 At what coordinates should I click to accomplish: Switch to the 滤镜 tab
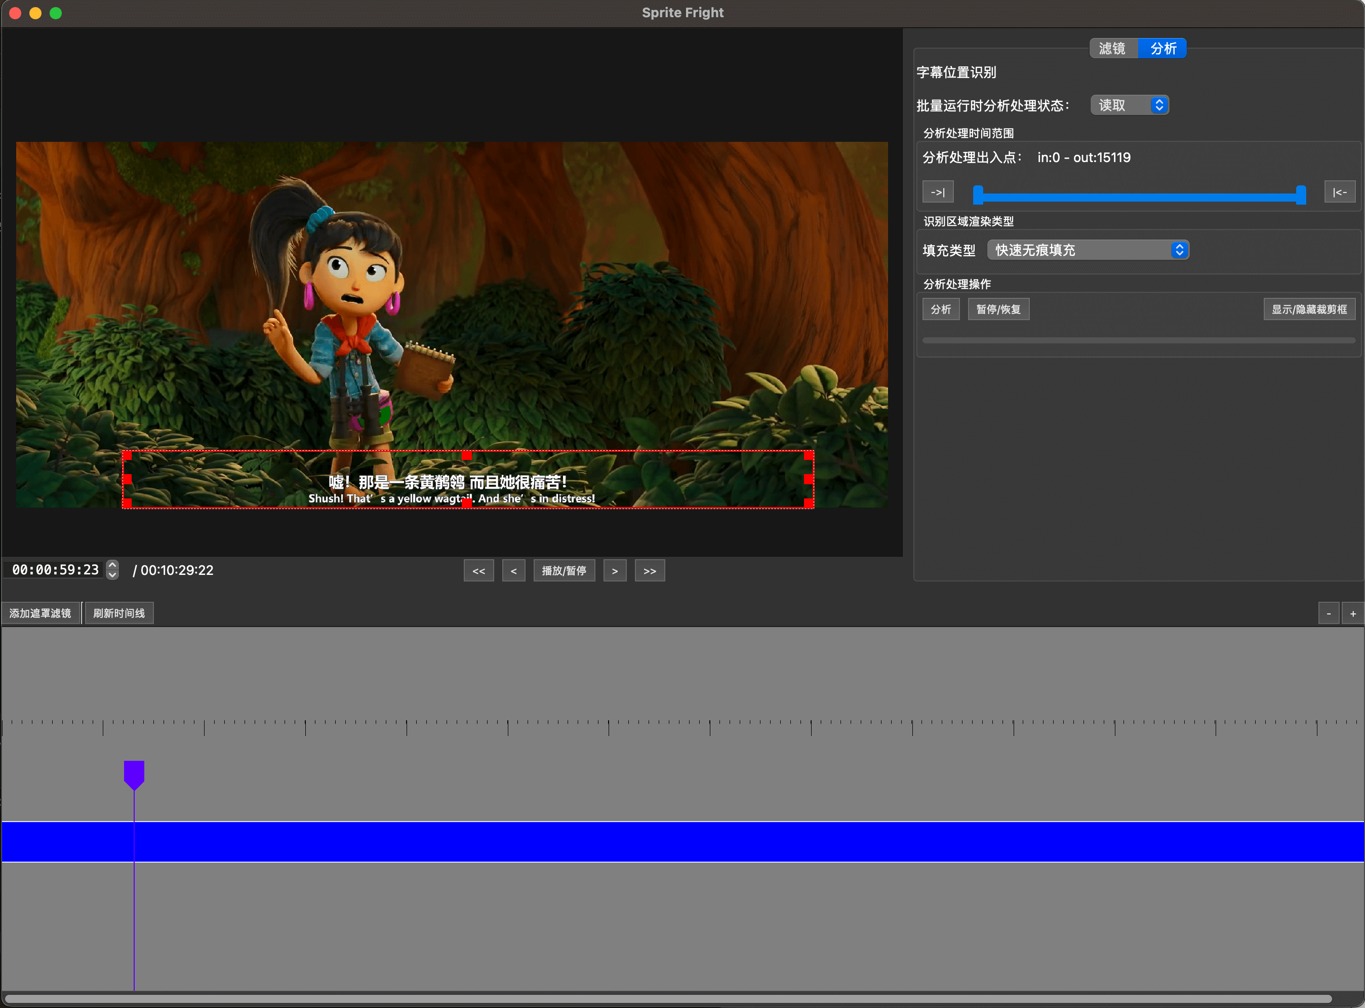pyautogui.click(x=1113, y=48)
